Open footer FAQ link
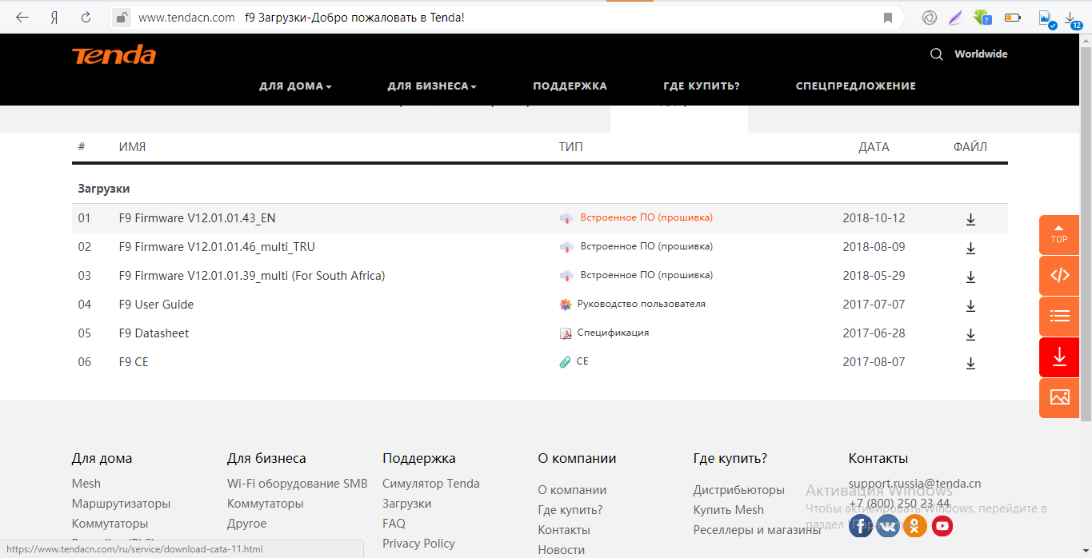 (394, 524)
